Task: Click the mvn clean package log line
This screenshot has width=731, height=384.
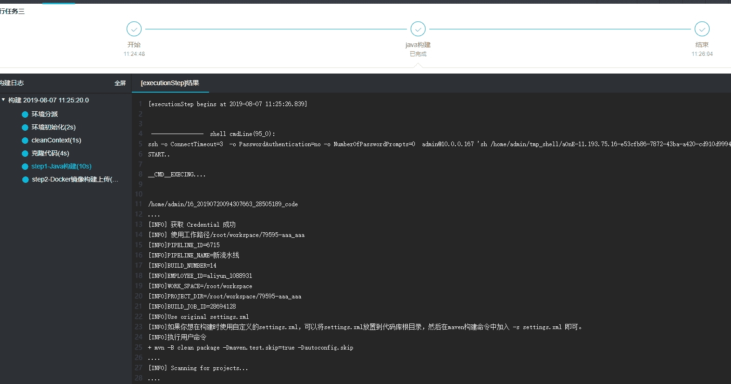Action: (250, 348)
